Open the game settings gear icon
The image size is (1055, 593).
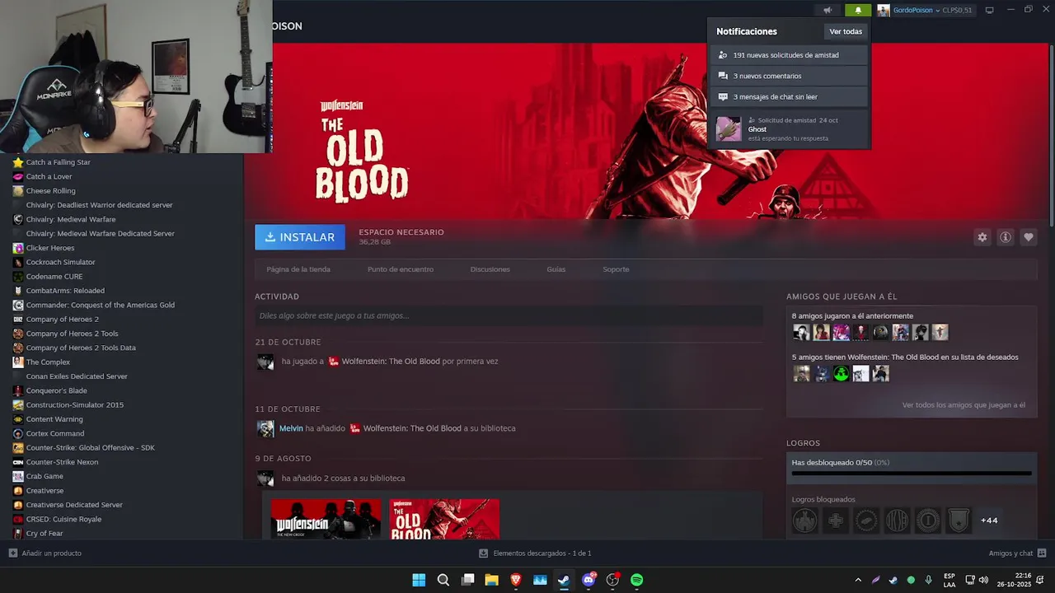(x=982, y=237)
